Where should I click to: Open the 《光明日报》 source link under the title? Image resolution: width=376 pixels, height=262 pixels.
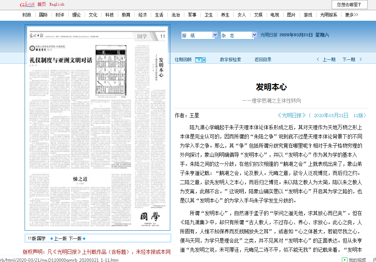pos(292,115)
